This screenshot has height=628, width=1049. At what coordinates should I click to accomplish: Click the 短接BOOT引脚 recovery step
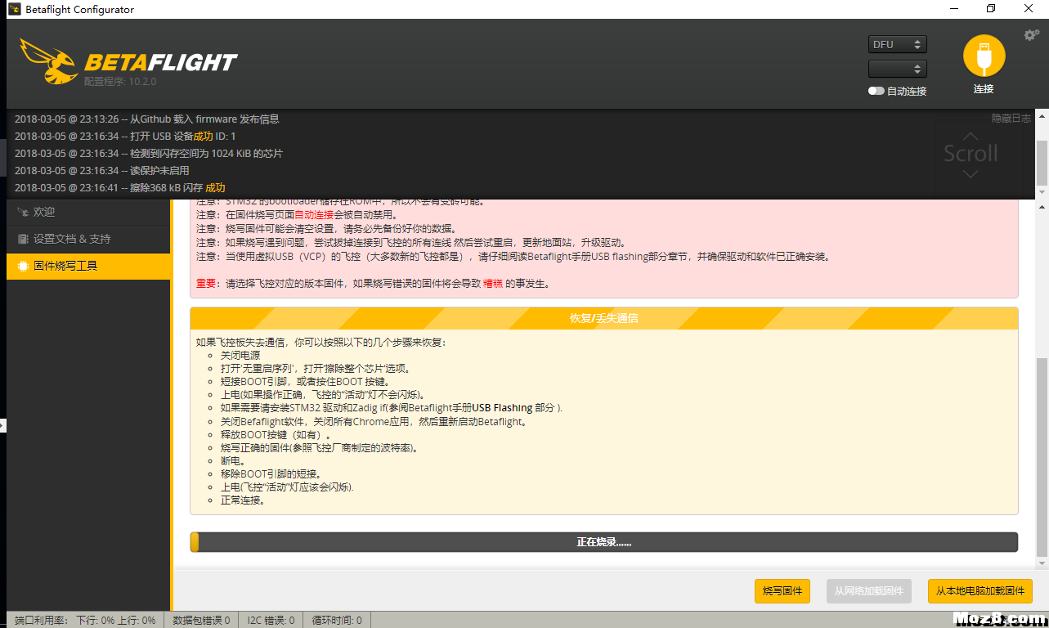tap(306, 382)
